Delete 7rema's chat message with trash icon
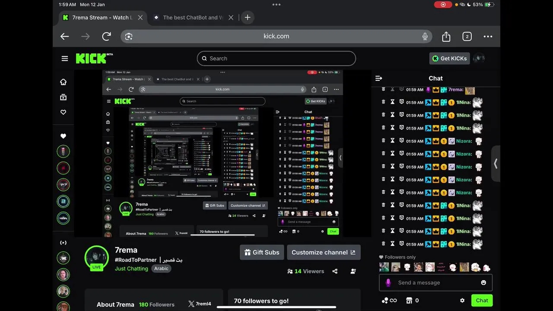The height and width of the screenshot is (311, 553). point(383,89)
